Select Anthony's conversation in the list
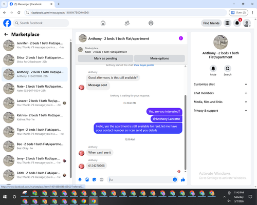257x205 pixels. point(34,74)
